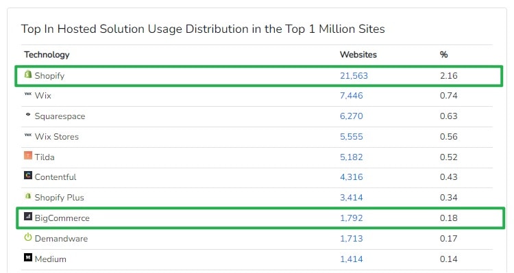Click the Shopify technology name
This screenshot has width=514, height=273.
pyautogui.click(x=49, y=76)
